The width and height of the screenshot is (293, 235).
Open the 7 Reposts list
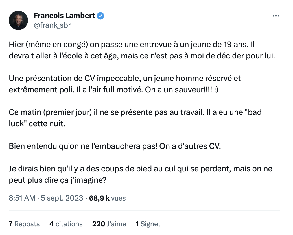(x=24, y=224)
